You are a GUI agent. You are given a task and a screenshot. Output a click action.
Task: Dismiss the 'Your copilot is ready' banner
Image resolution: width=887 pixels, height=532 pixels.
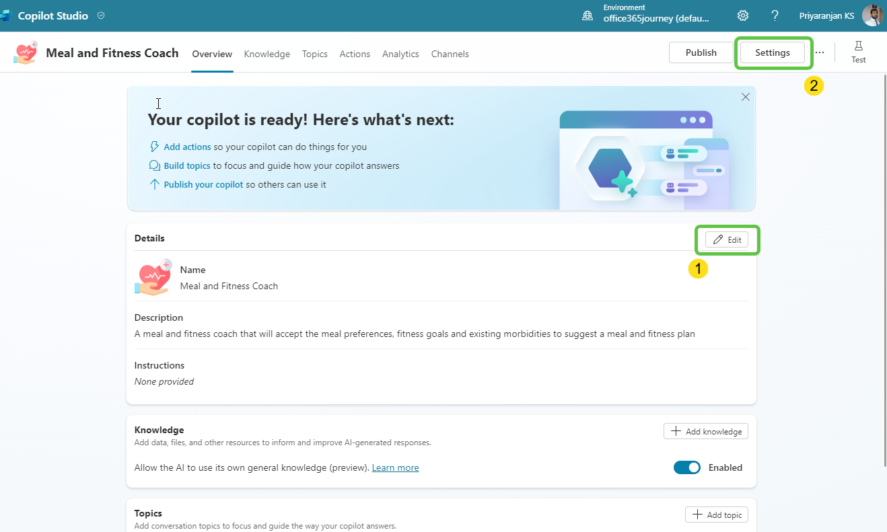click(745, 97)
